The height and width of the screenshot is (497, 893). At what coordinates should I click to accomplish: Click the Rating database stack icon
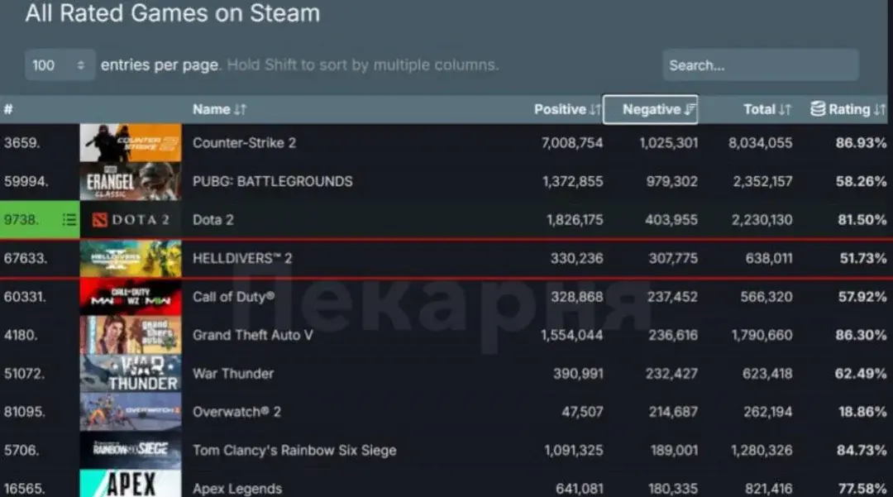(818, 108)
